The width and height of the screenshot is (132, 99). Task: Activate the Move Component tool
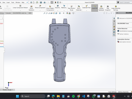[x=40, y=7]
